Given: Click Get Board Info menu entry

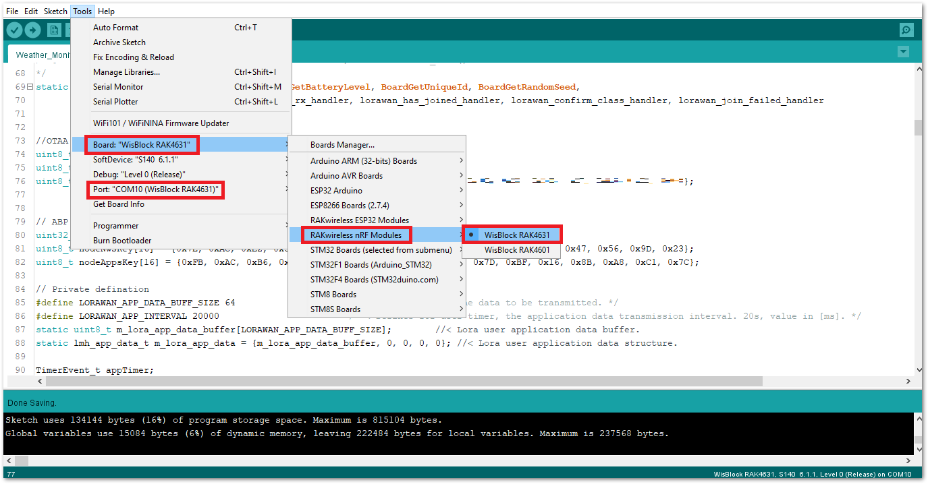Looking at the screenshot, I should 119,204.
